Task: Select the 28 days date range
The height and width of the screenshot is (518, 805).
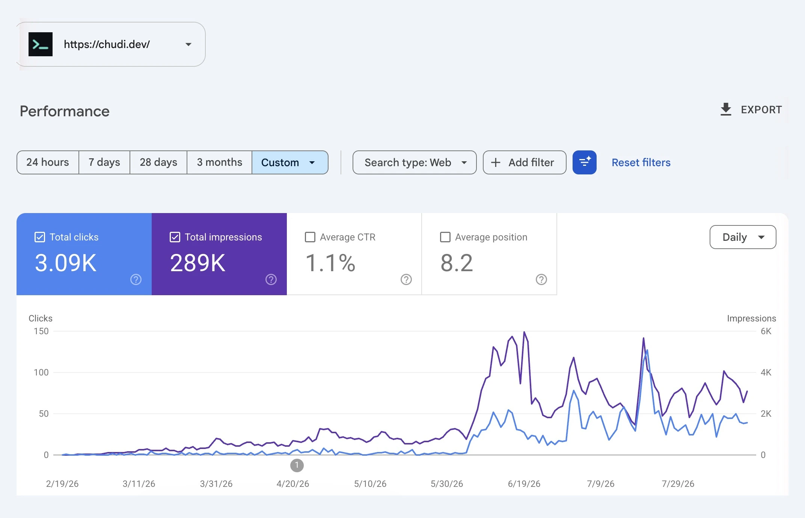Action: pos(158,162)
